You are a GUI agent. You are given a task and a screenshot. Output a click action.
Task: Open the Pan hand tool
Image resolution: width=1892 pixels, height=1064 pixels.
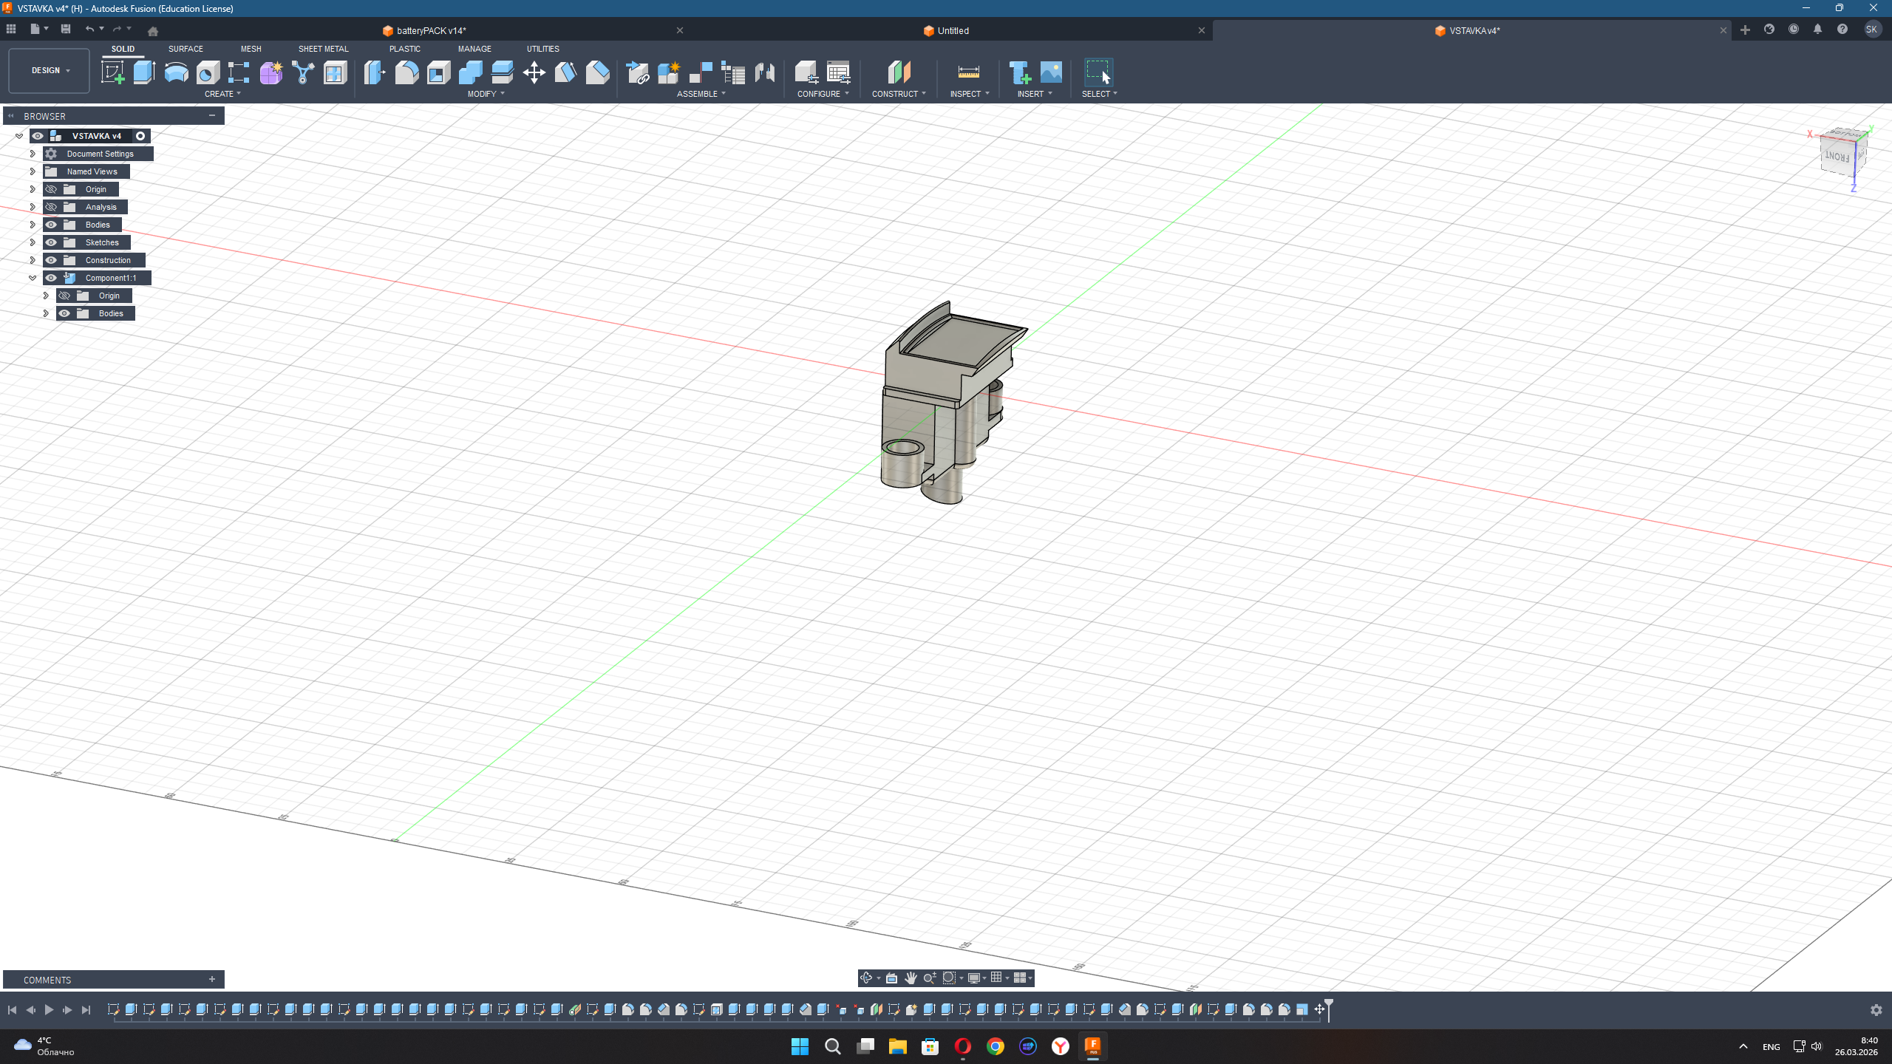click(x=911, y=978)
